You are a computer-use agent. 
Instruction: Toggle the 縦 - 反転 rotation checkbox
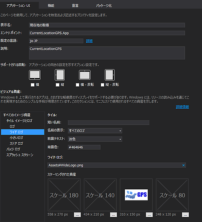pyautogui.click(x=103, y=85)
